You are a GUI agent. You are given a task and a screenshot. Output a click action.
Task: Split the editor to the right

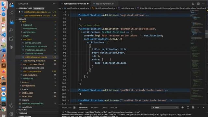click(x=198, y=4)
